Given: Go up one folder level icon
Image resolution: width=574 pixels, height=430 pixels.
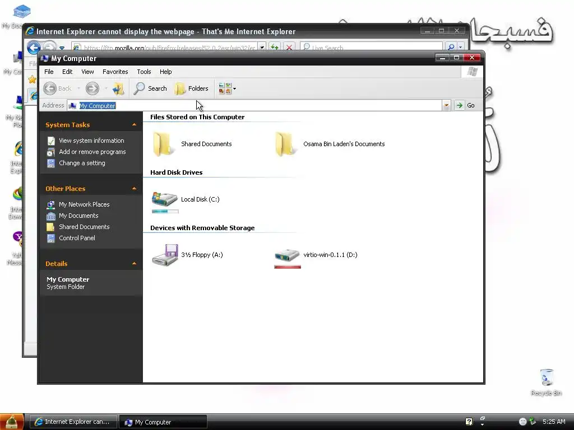Looking at the screenshot, I should tap(118, 88).
